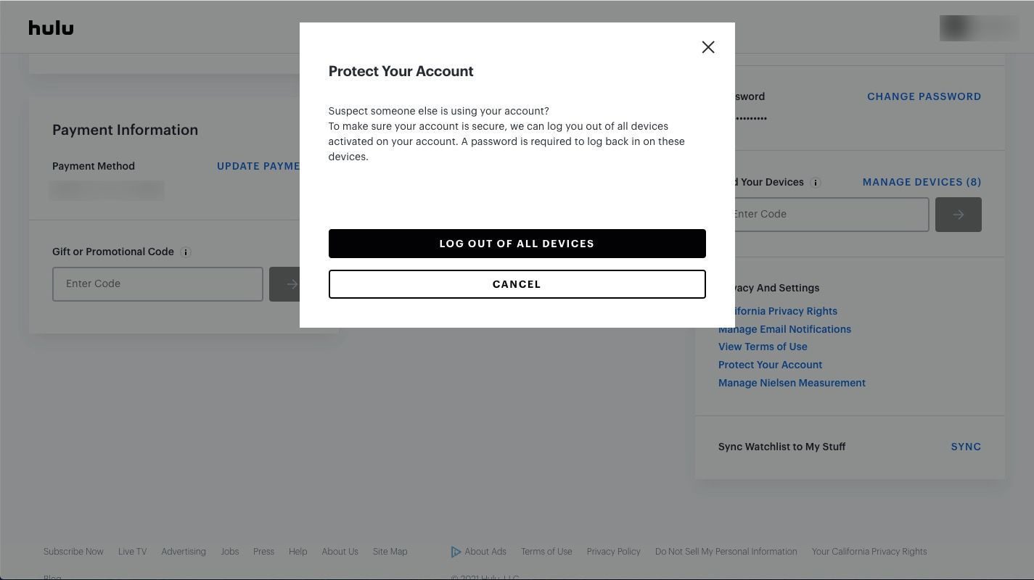Viewport: 1034px width, 580px height.
Task: Click the info icon beside Gift or Promotional Code
Action: [x=186, y=252]
